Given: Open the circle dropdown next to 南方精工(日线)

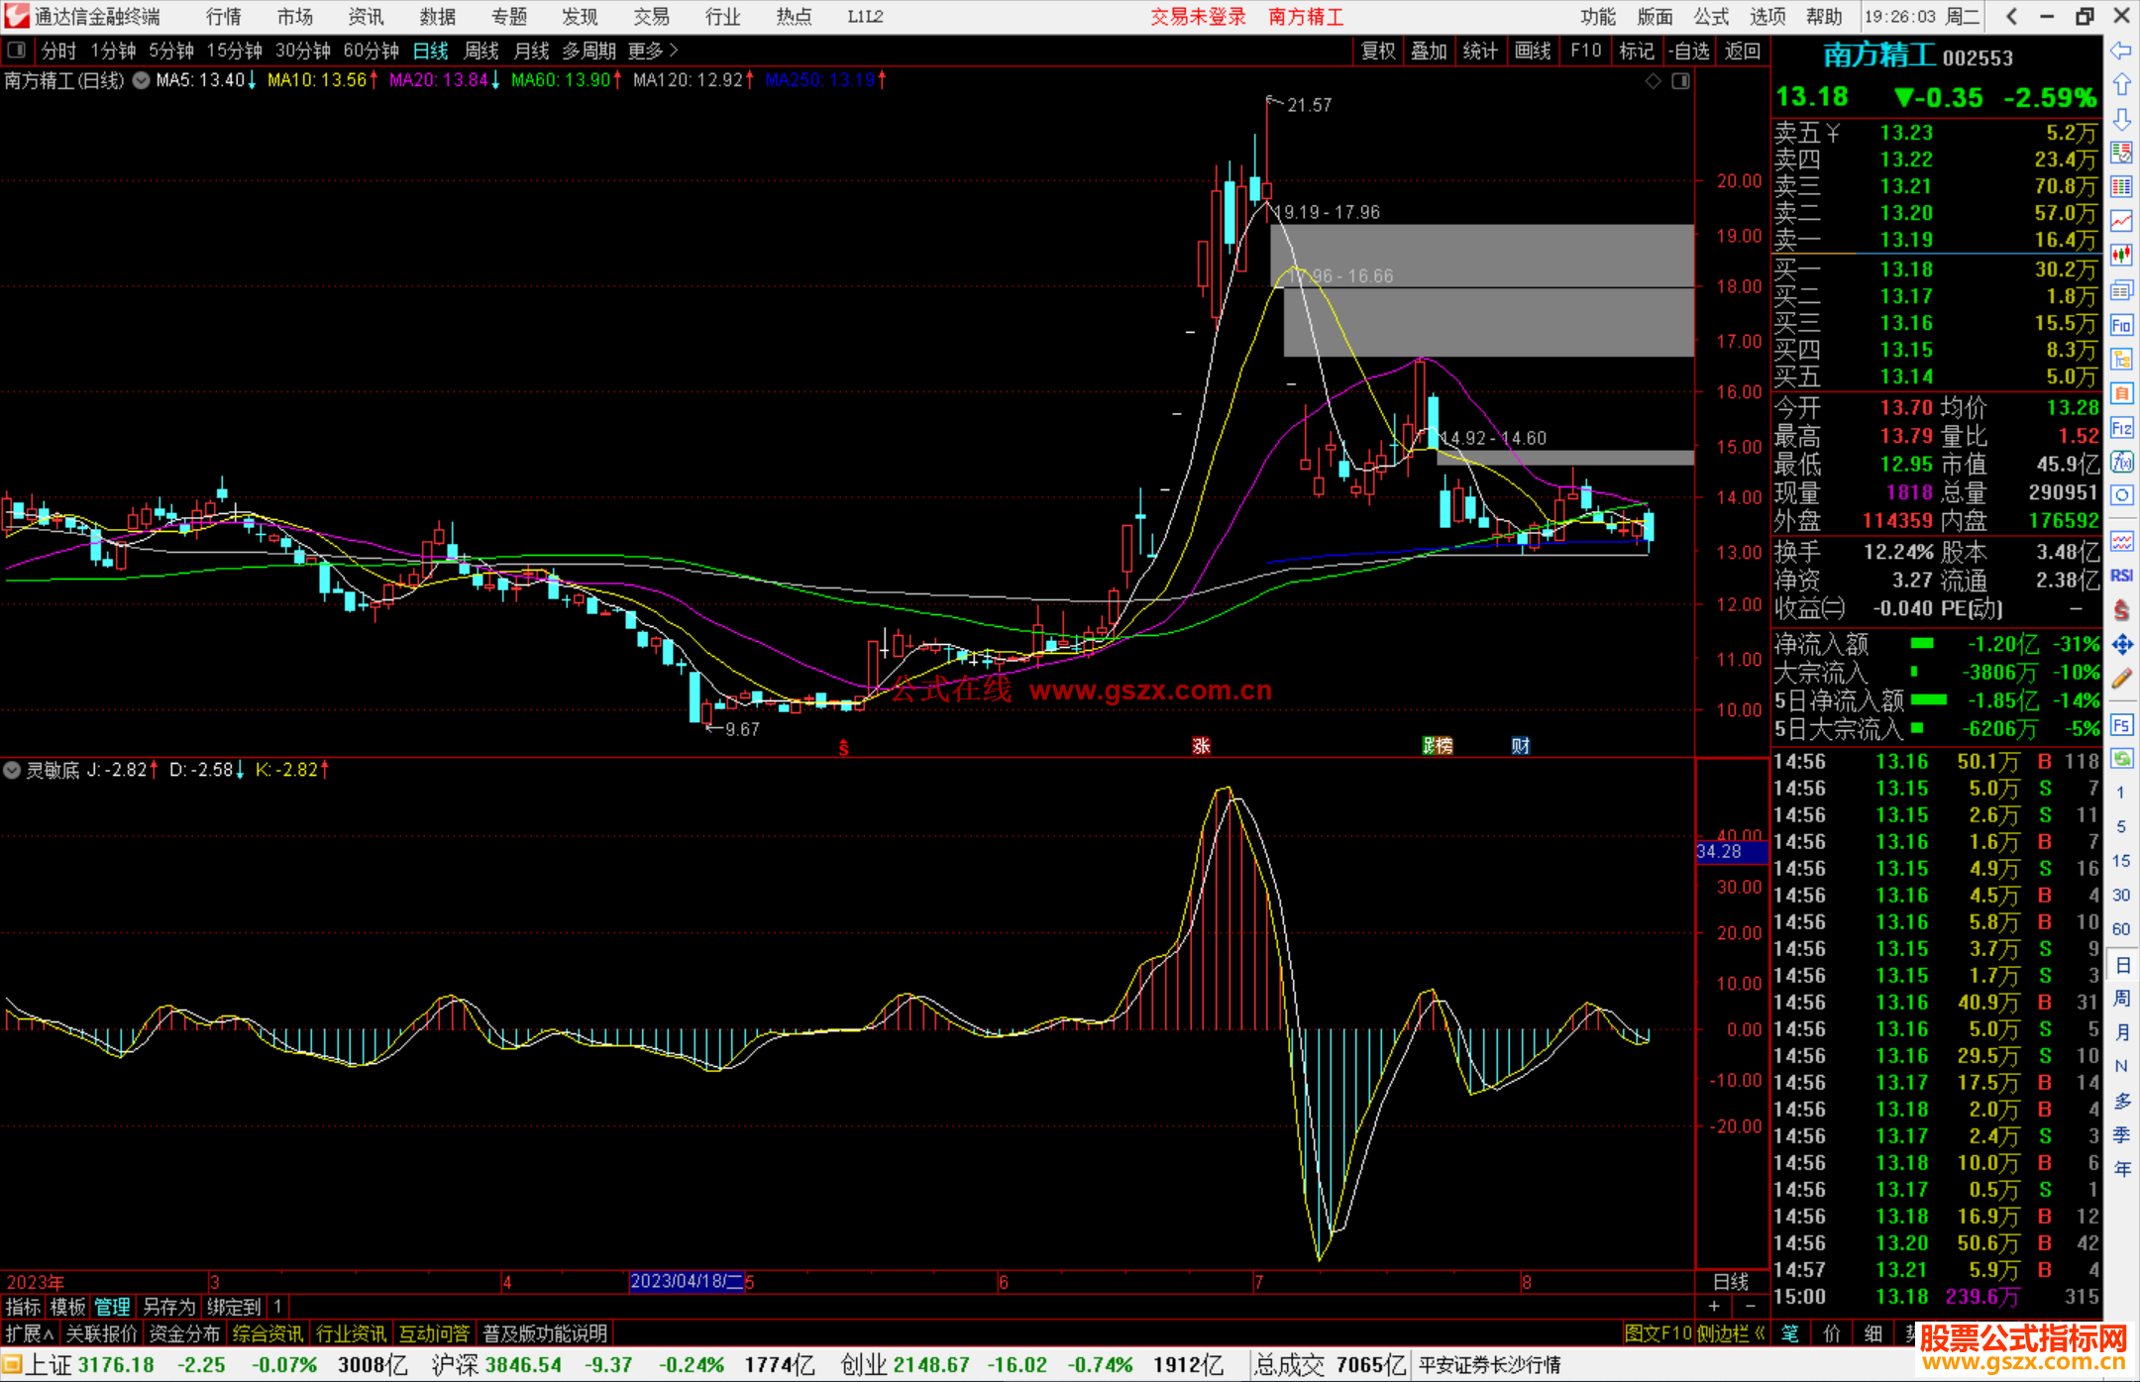Looking at the screenshot, I should click(x=141, y=80).
